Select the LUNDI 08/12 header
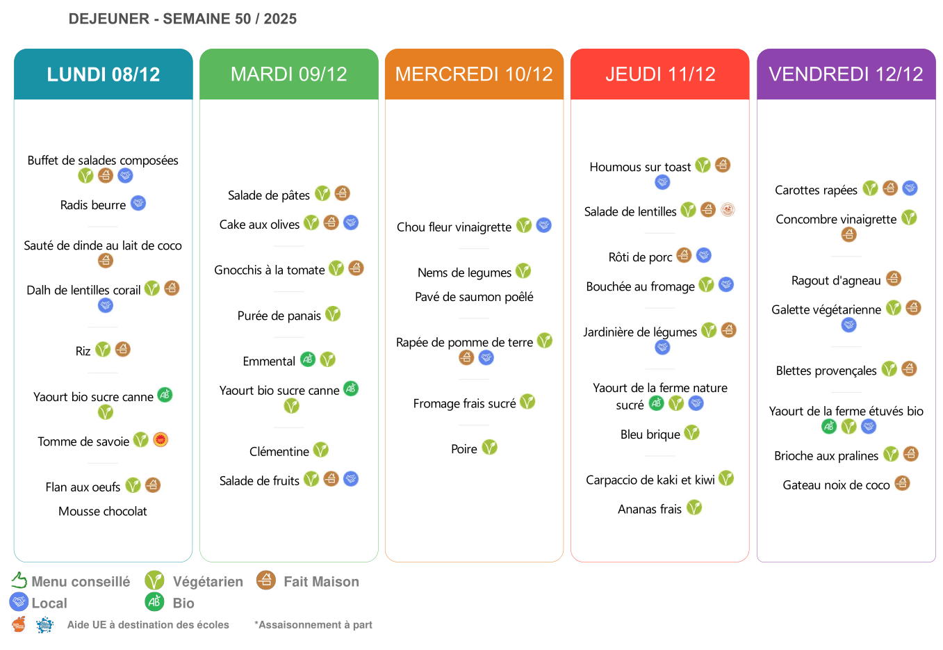The height and width of the screenshot is (650, 943). [104, 74]
